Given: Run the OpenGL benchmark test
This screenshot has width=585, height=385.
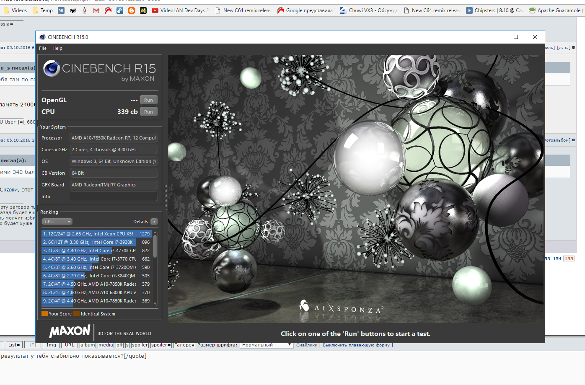Looking at the screenshot, I should [149, 100].
